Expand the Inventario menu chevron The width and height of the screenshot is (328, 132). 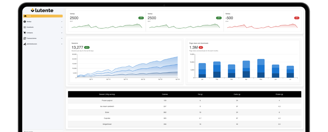pos(62,27)
